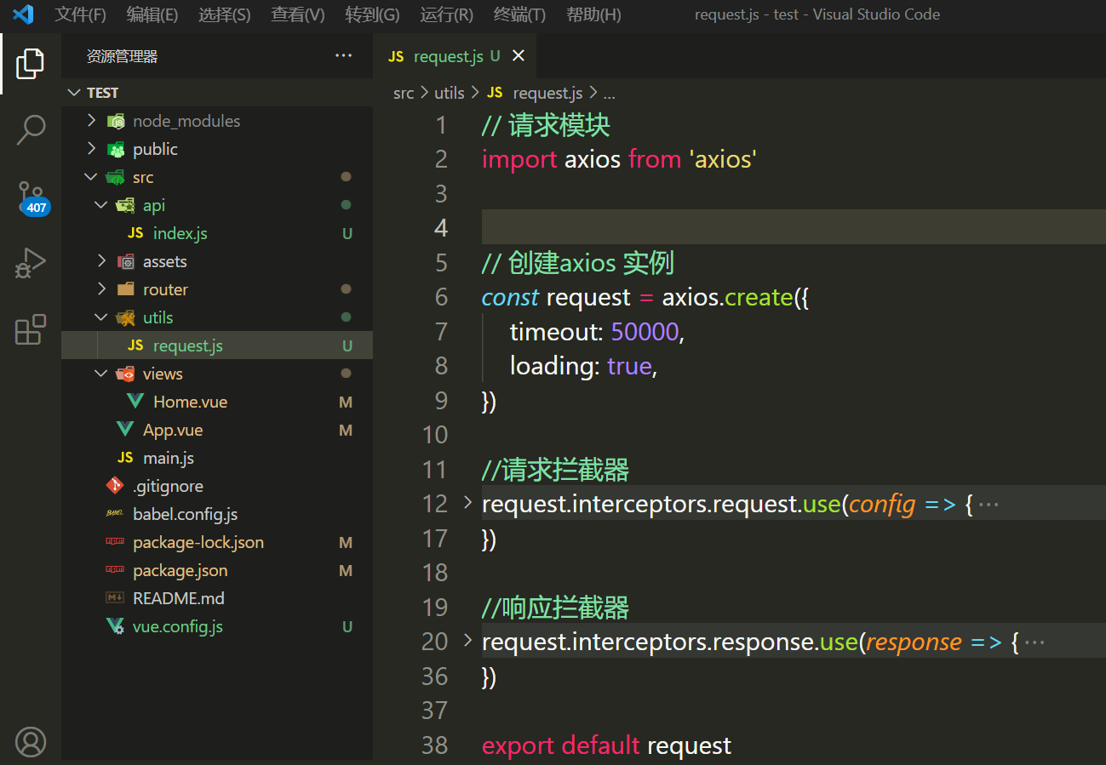The image size is (1106, 765).
Task: Place cursor on empty line 4
Action: tap(793, 227)
